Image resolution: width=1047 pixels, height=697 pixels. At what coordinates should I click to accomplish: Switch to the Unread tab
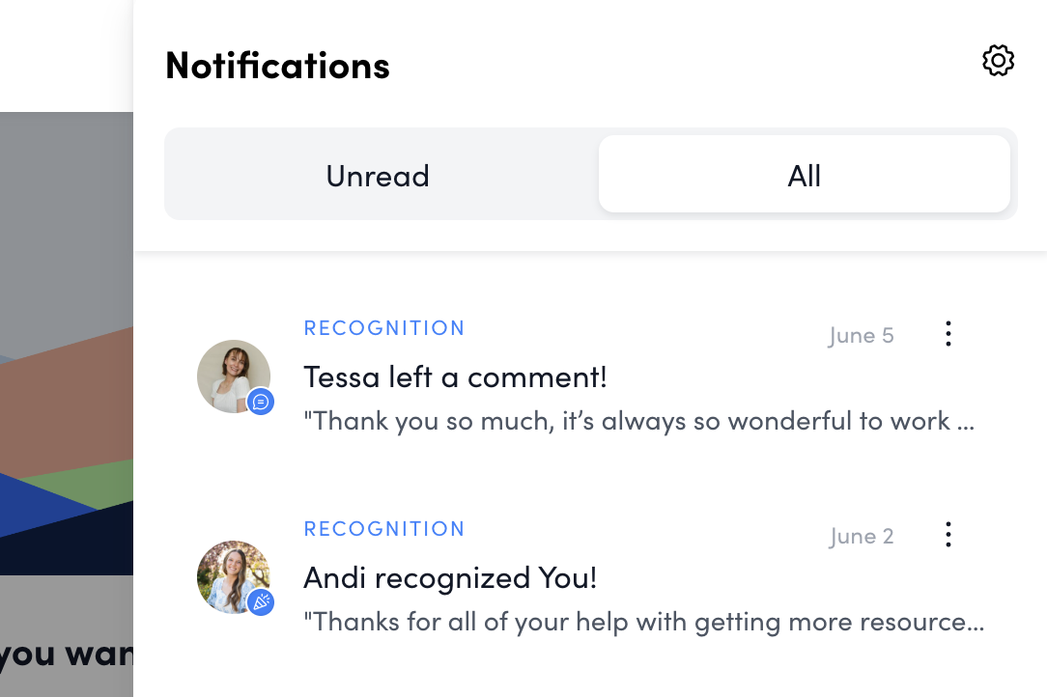tap(378, 176)
